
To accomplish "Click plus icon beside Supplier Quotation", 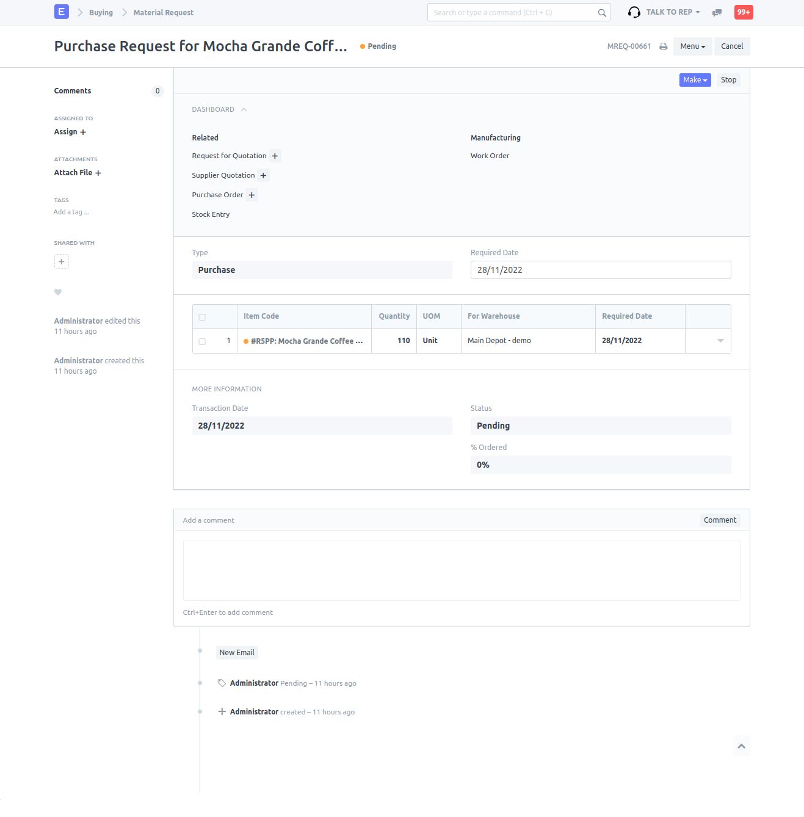I will coord(263,176).
